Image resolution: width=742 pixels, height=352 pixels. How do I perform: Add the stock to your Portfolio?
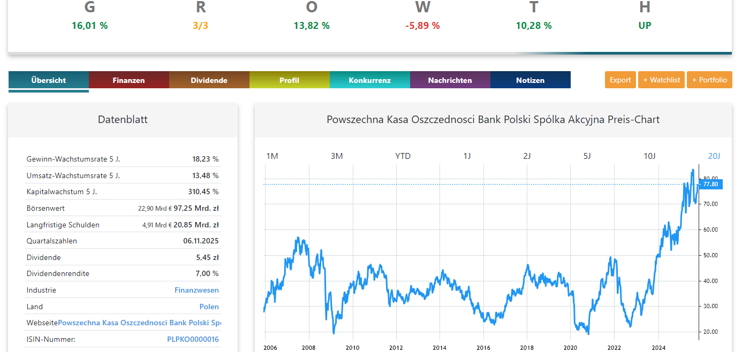[709, 80]
